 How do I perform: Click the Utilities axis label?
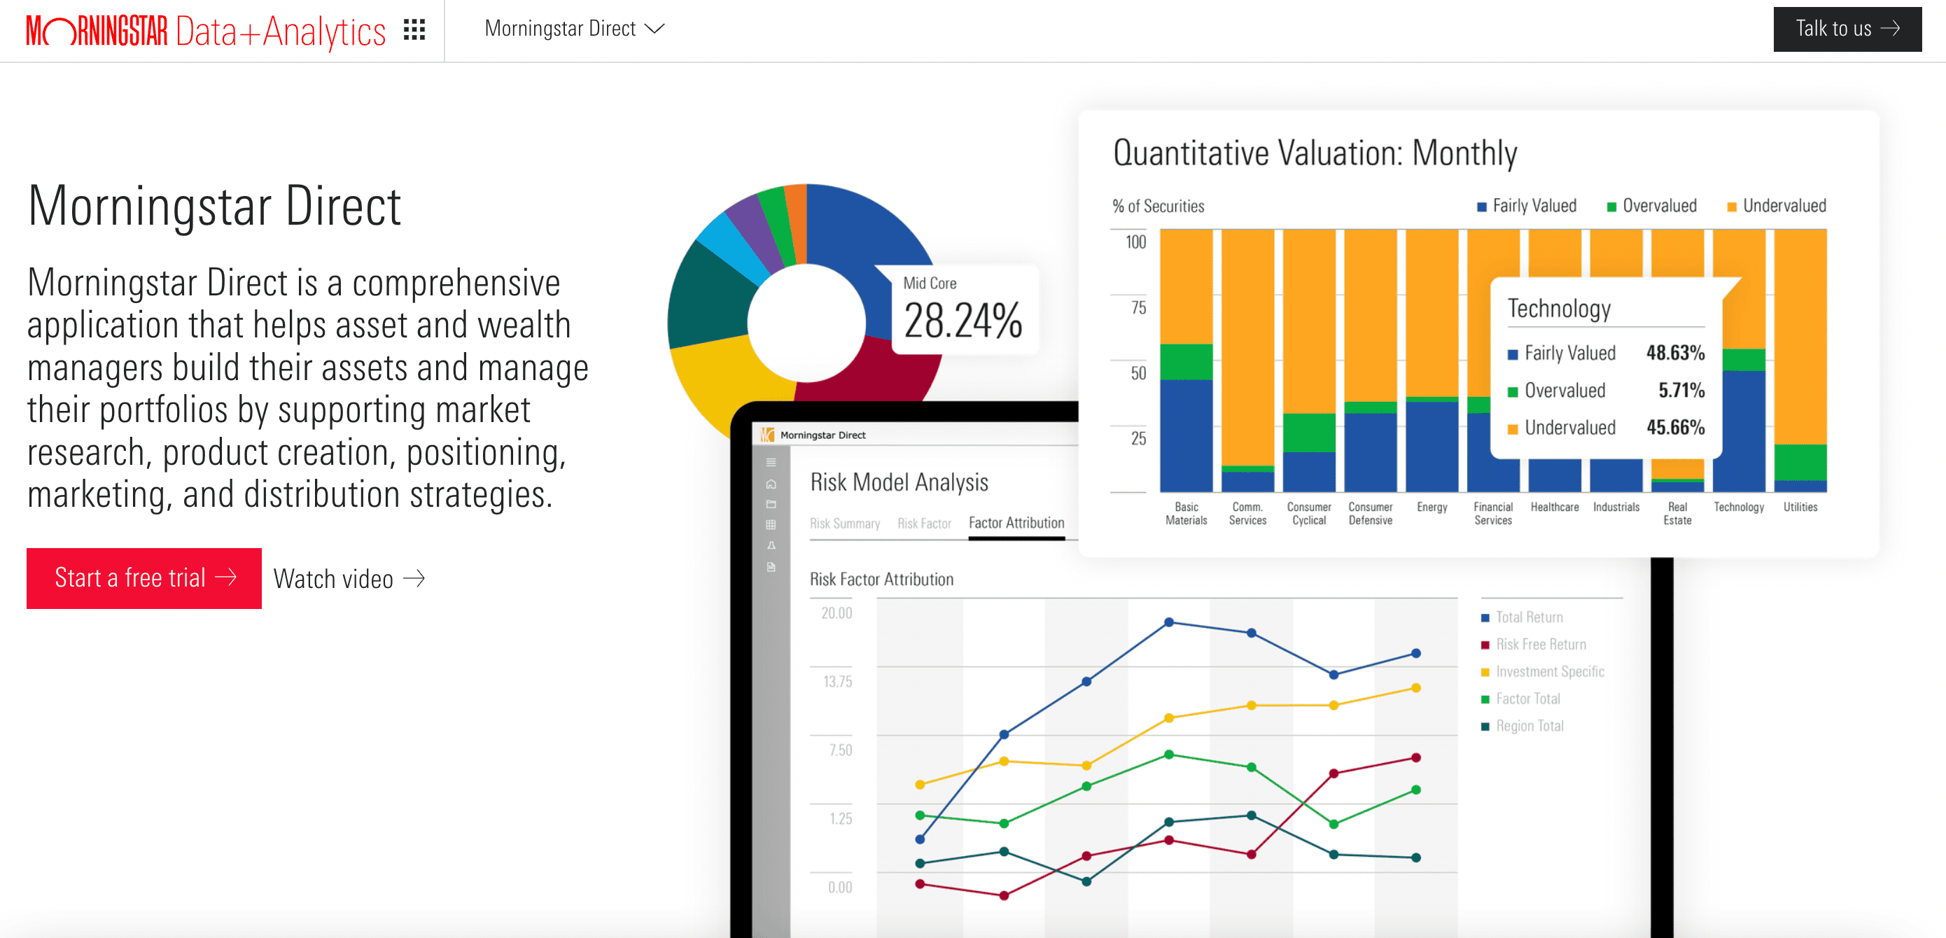[x=1800, y=507]
